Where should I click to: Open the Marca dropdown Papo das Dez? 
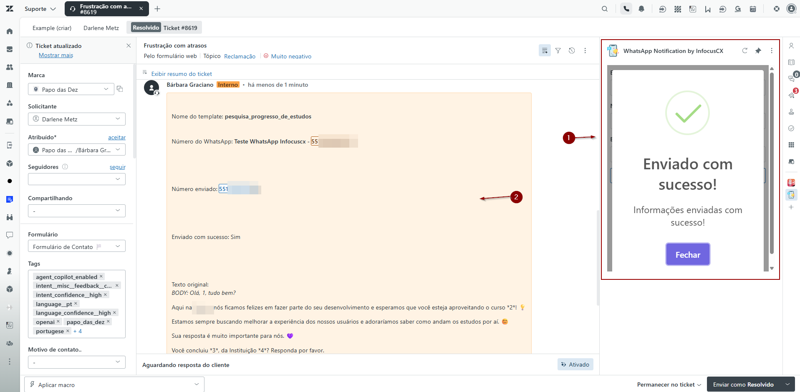71,89
